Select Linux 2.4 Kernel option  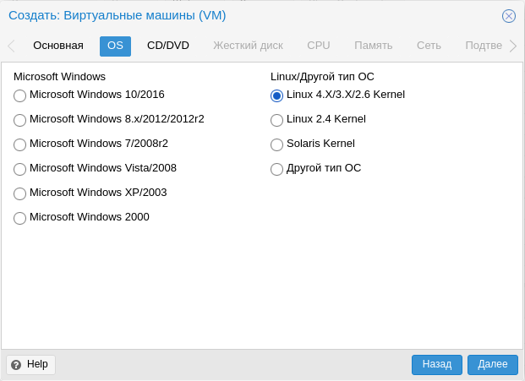coord(276,120)
